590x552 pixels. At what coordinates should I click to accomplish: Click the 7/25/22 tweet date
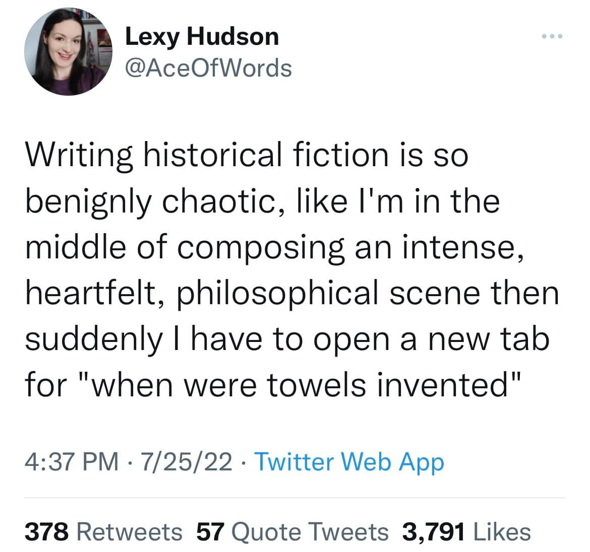point(187,461)
